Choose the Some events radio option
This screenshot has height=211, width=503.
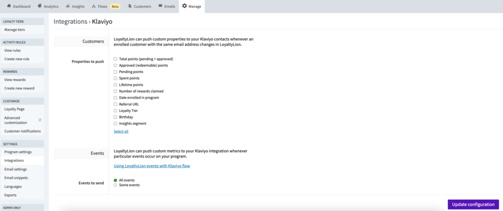pyautogui.click(x=115, y=185)
